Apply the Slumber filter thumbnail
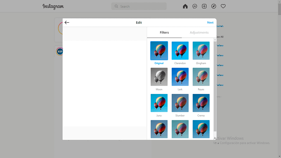 point(180,103)
